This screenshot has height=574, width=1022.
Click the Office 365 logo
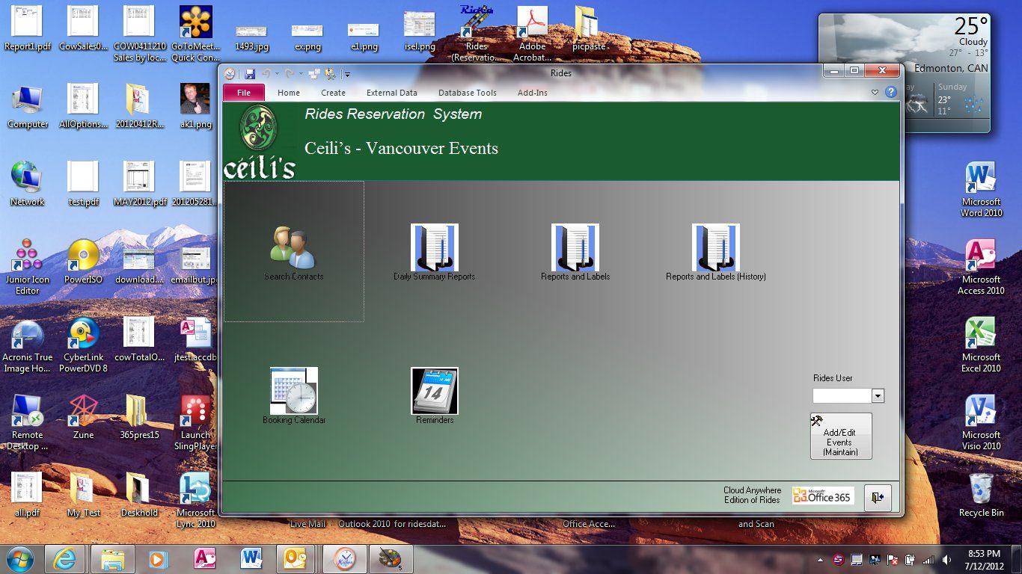click(822, 496)
